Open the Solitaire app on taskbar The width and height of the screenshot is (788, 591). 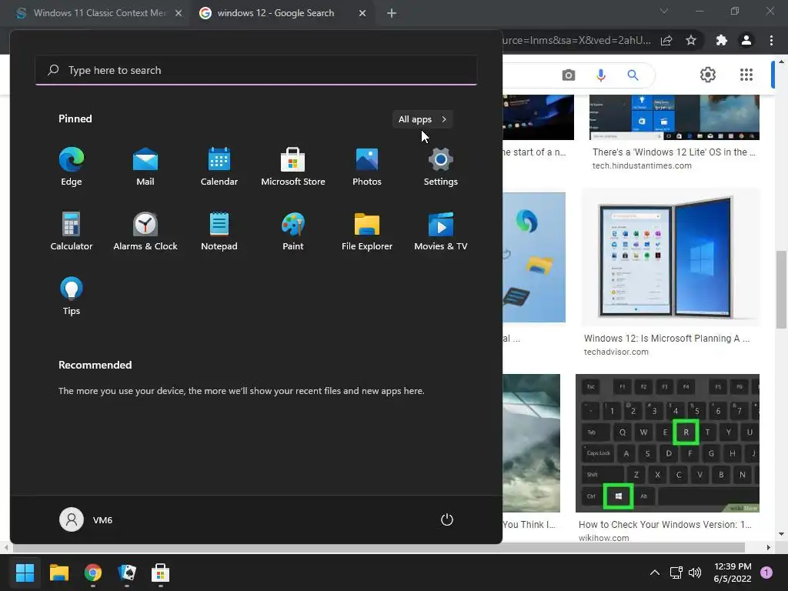[127, 573]
